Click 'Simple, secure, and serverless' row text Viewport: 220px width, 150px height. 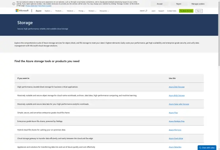pyautogui.click(x=43, y=113)
